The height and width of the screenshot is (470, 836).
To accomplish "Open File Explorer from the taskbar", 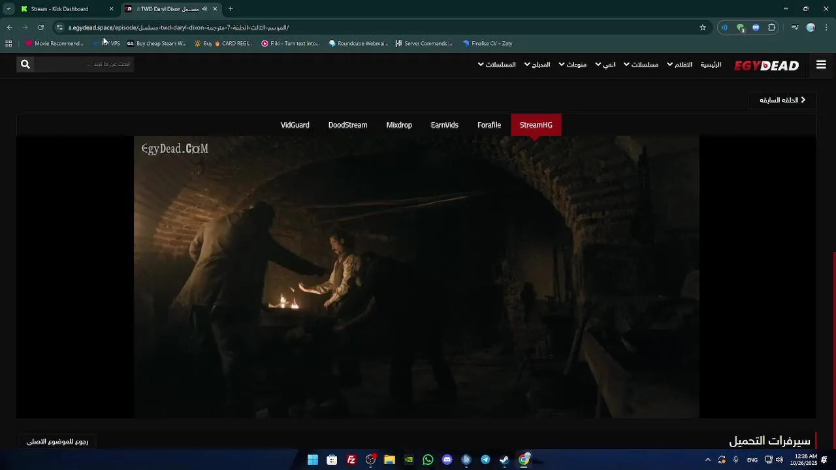I will pos(390,460).
